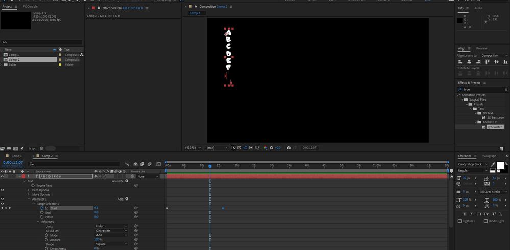510x250 pixels.
Task: Select the Typewriter animation preset
Action: pos(495,127)
